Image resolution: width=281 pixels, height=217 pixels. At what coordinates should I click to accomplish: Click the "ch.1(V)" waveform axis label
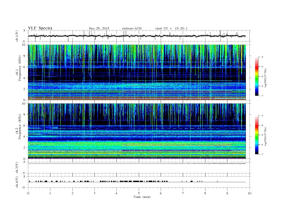tap(17, 36)
